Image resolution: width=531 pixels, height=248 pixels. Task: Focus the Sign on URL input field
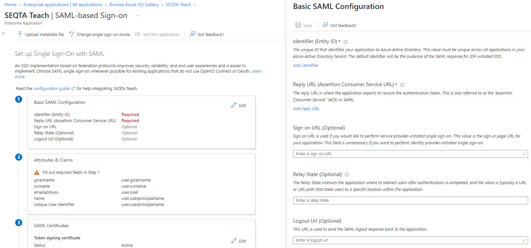410,154
